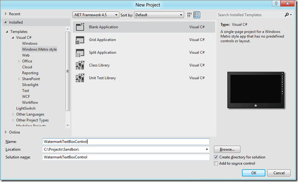Select the Cloud template category

27,67
